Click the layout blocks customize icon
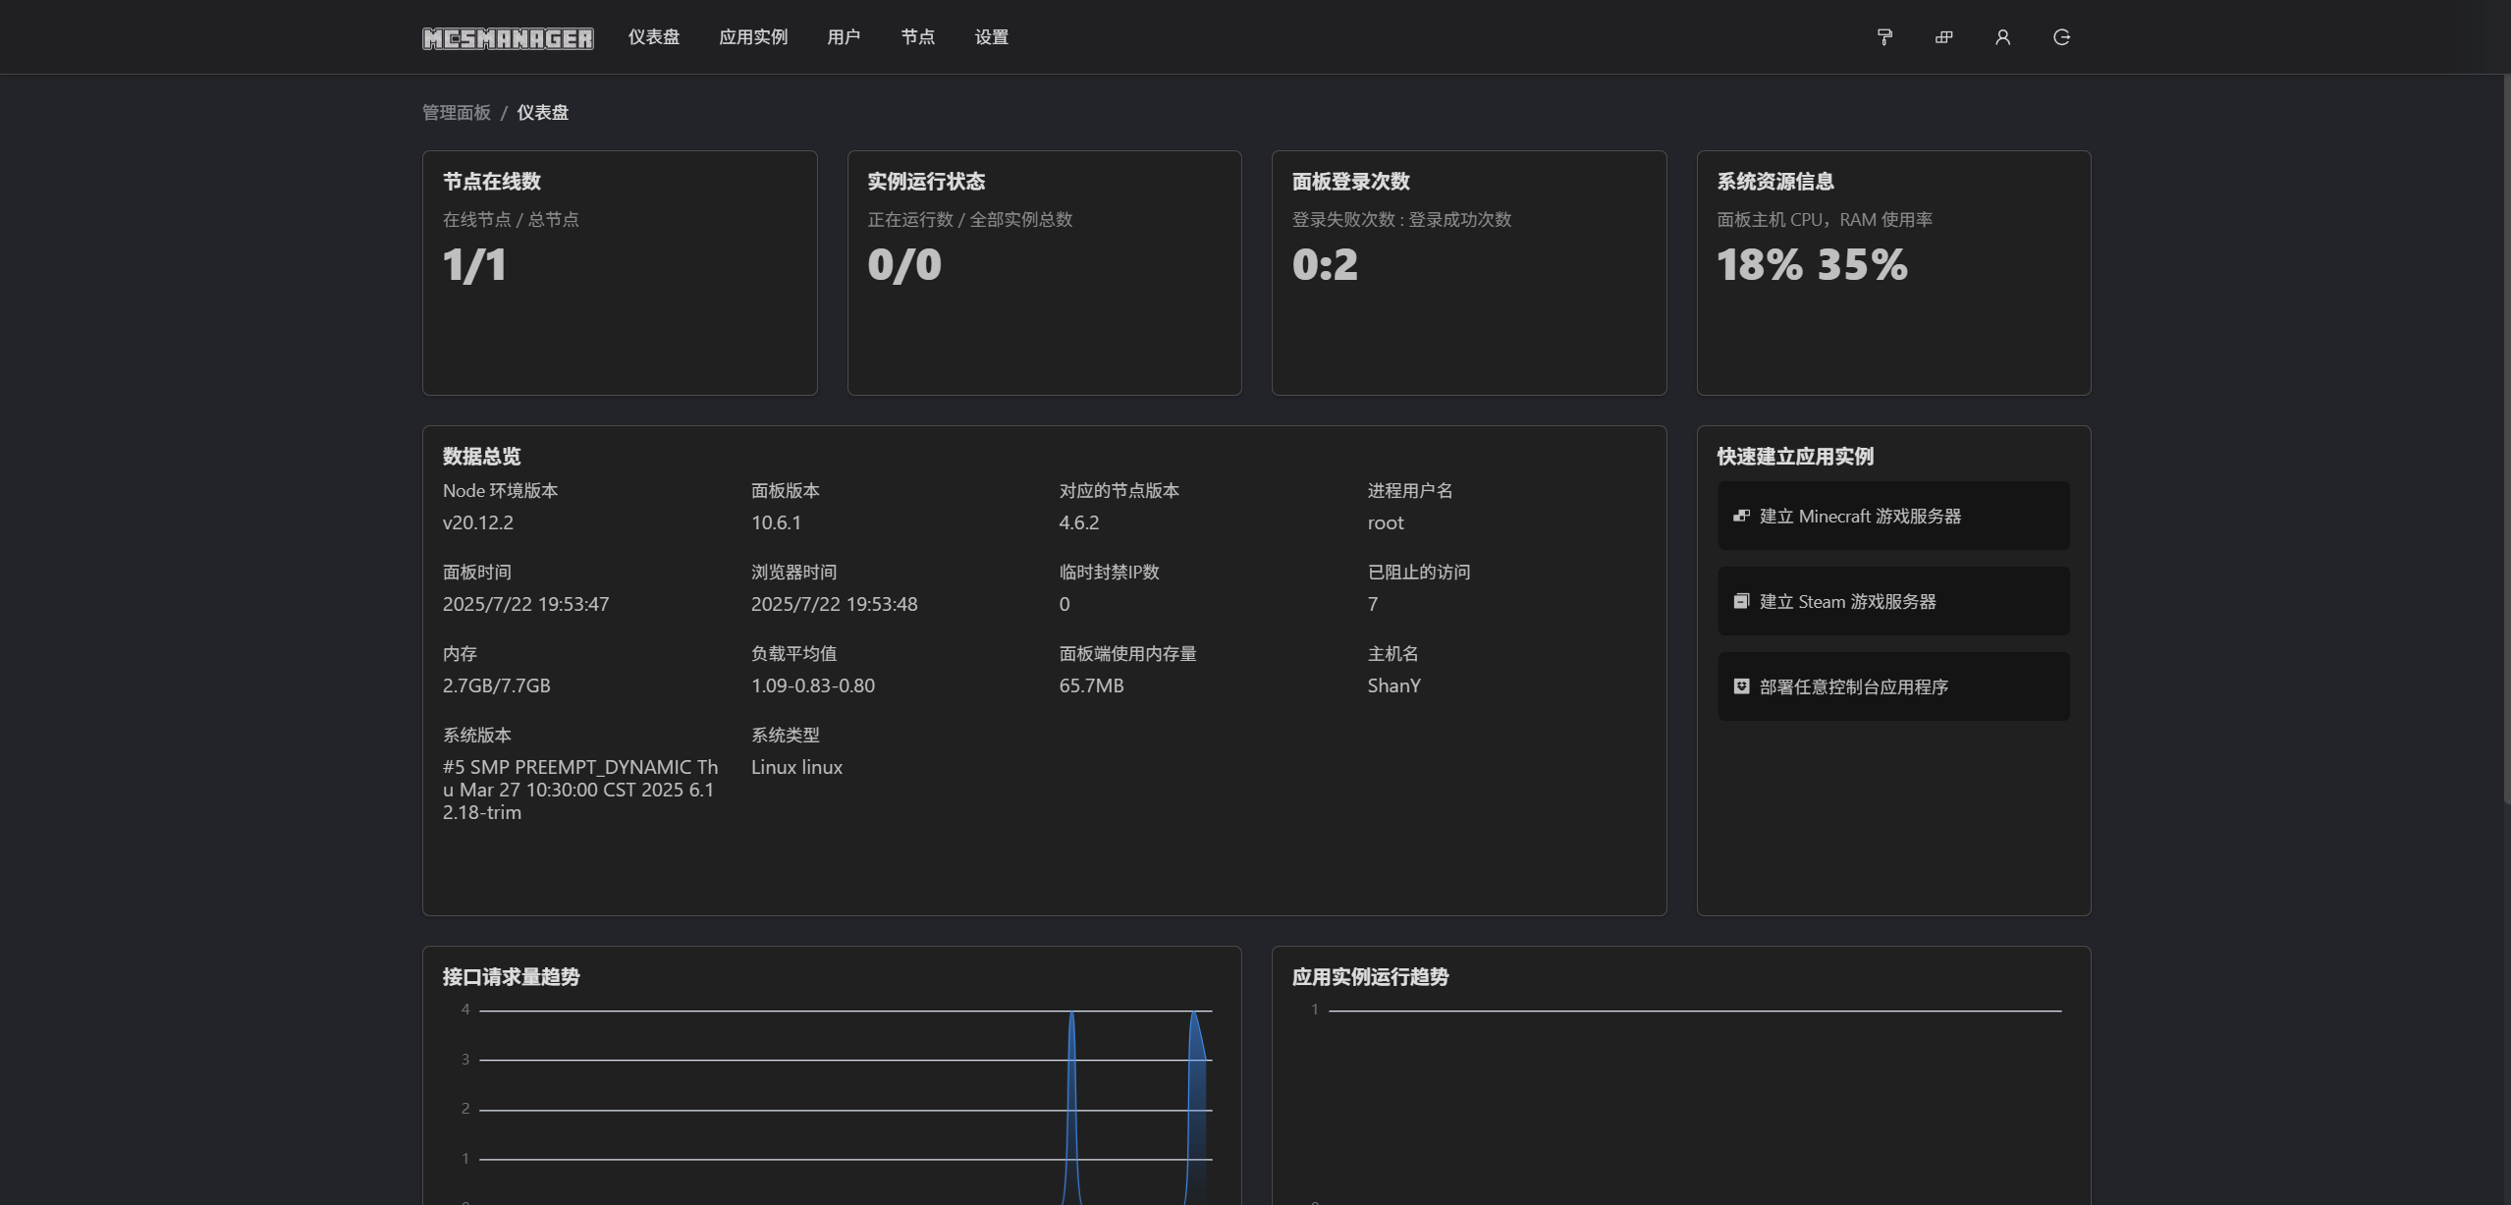The height and width of the screenshot is (1205, 2511). coord(1943,37)
